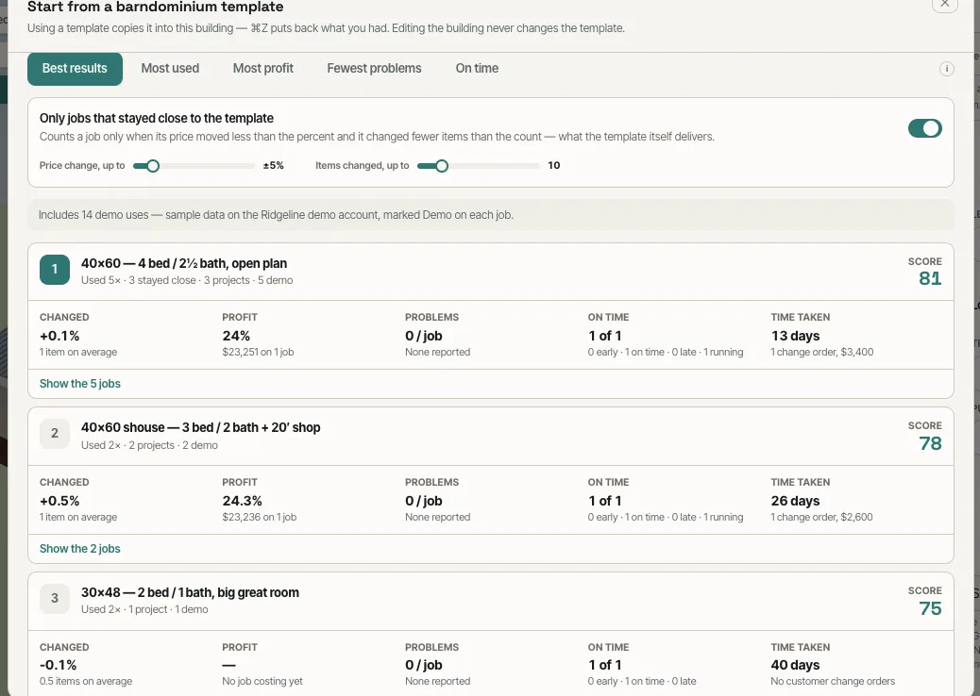The image size is (980, 696).
Task: Click 'No customer change orders' text
Action: 833,681
